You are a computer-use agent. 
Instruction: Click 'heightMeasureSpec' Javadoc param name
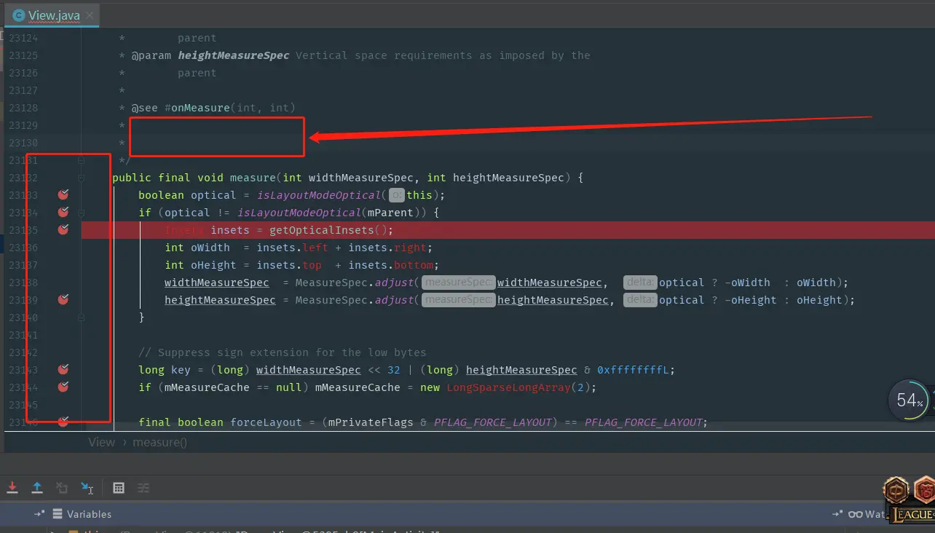tap(234, 55)
